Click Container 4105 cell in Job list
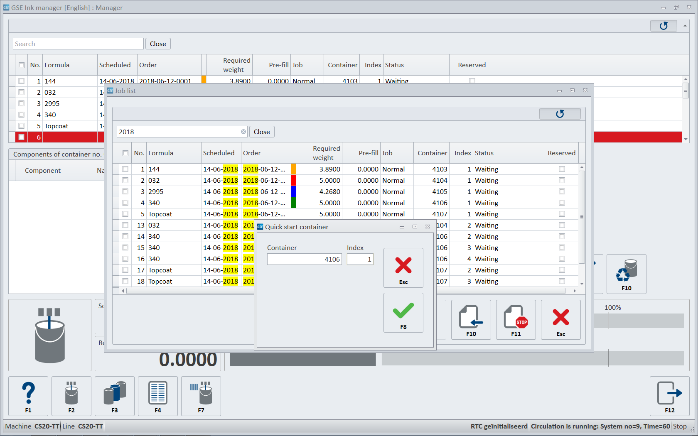 tap(432, 191)
